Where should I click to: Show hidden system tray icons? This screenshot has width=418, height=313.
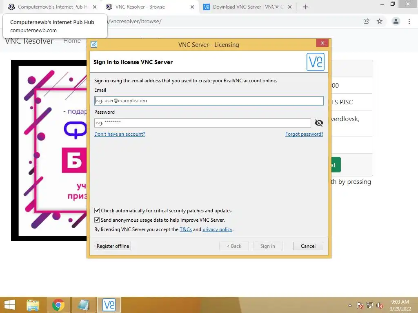(350, 305)
